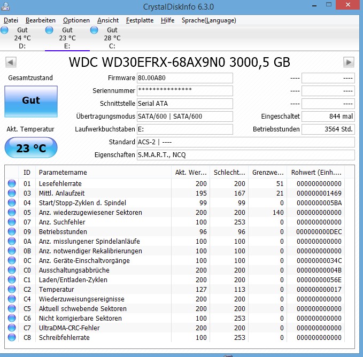This screenshot has height=357, width=363.
Task: Select the E: drive status icon
Action: 49,30
